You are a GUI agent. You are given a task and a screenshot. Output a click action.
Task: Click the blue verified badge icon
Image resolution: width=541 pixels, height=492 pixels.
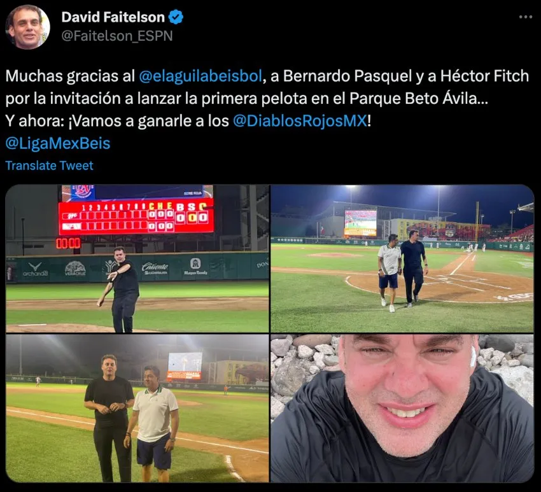[x=176, y=17]
